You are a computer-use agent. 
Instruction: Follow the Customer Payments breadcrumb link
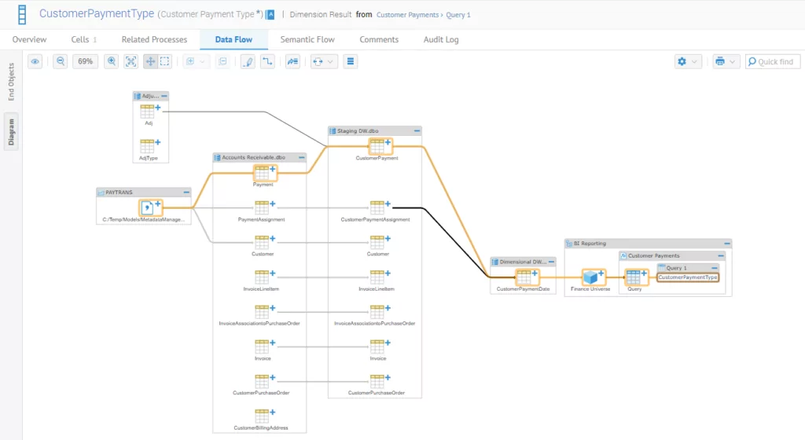point(408,15)
